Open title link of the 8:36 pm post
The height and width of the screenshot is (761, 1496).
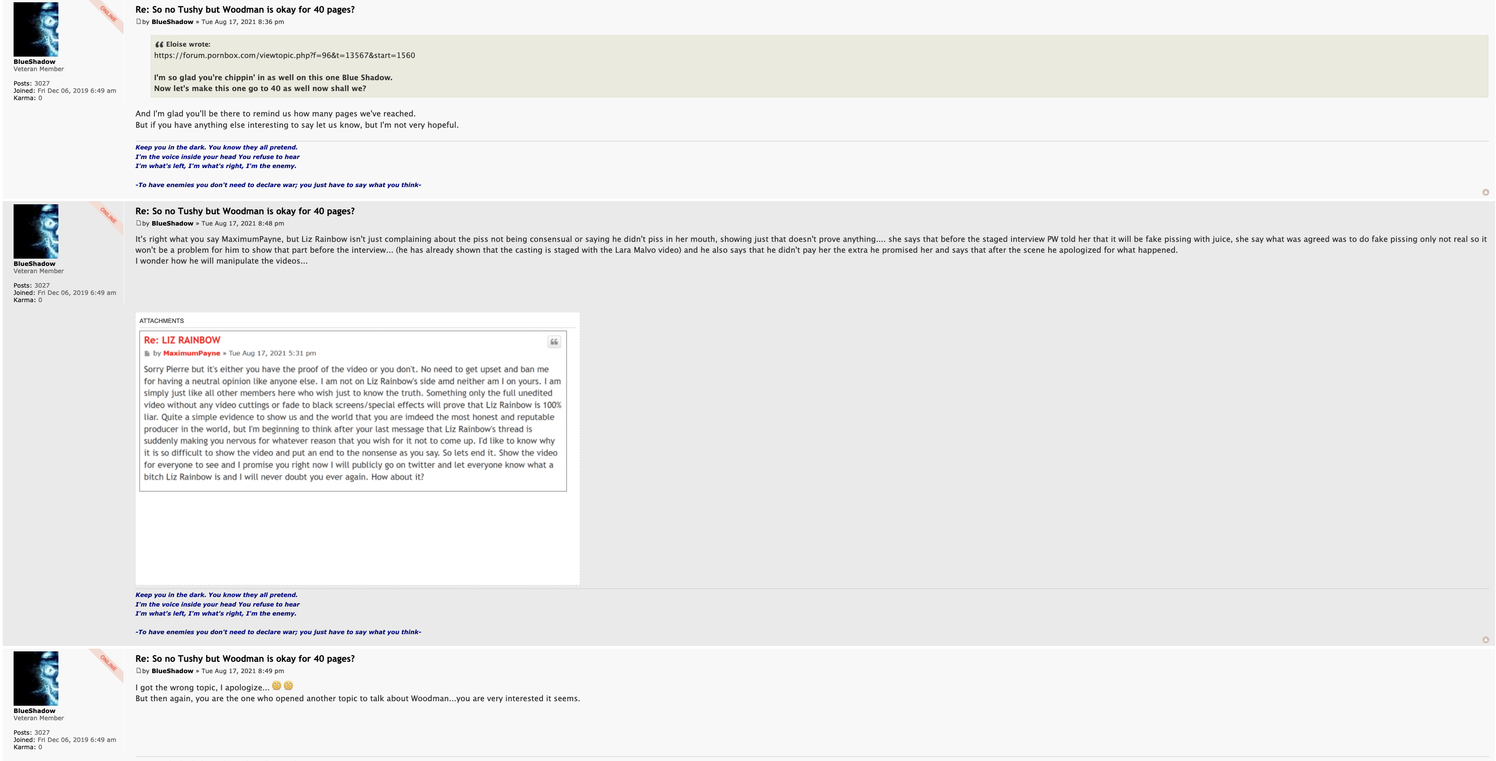245,10
